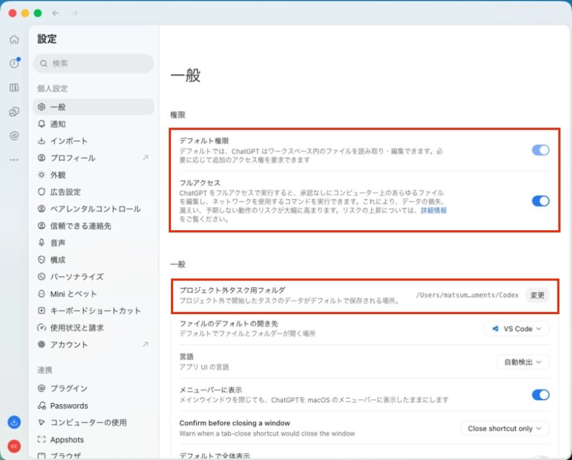The image size is (572, 460).
Task: Open 信頼できる連絡先 settings
Action: (93, 226)
